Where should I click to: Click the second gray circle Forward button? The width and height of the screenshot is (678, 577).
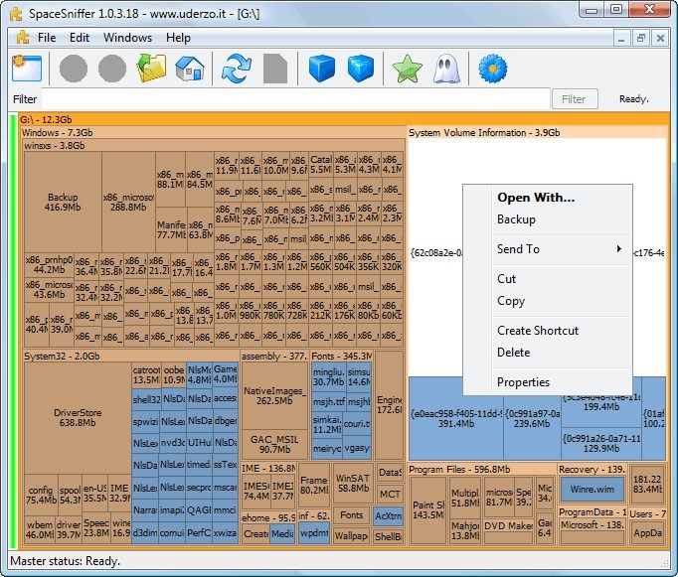[x=112, y=69]
